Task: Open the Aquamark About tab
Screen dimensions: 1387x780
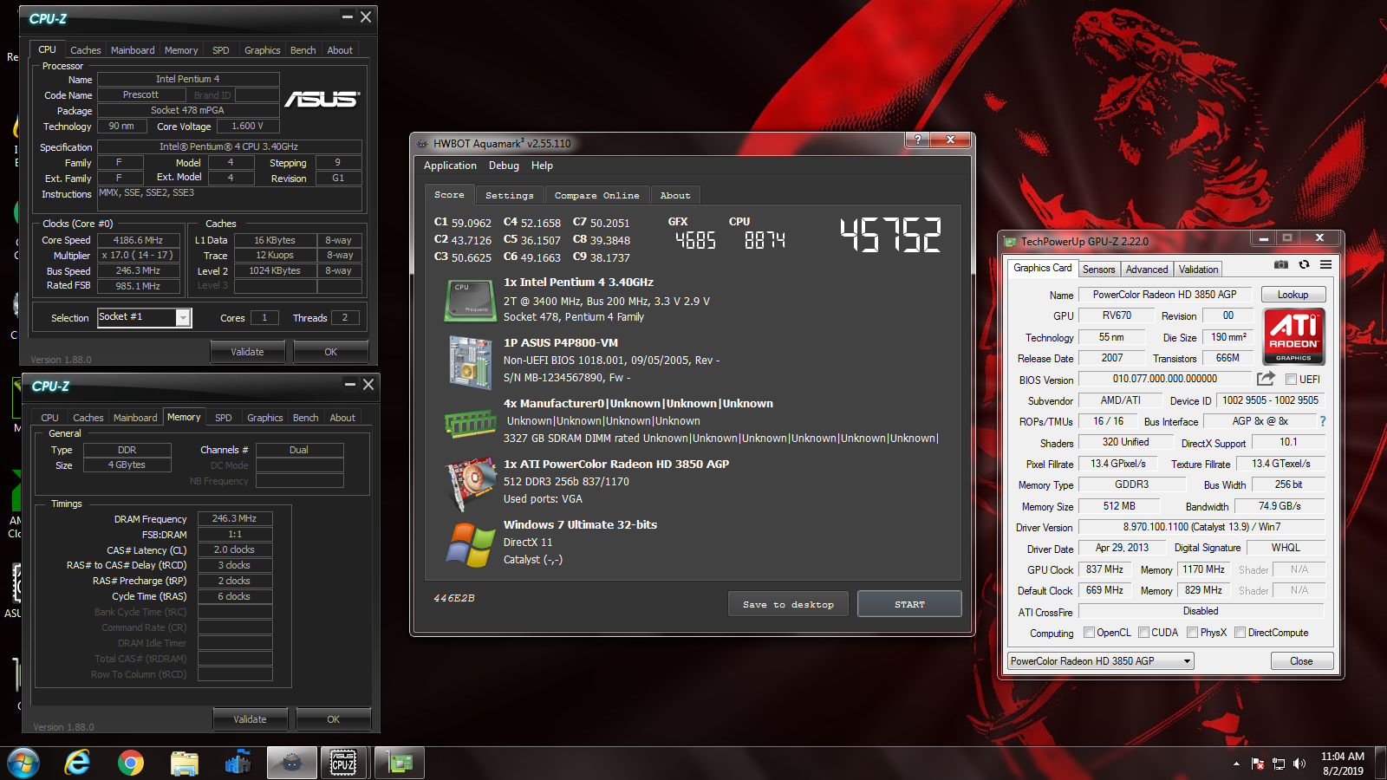Action: click(675, 196)
